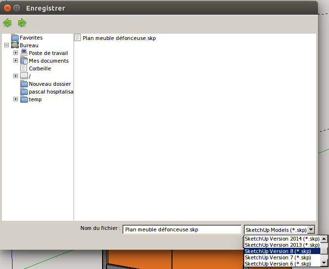Select the Favorites folder icon
Viewport: 329px width, 269px height.
15,38
